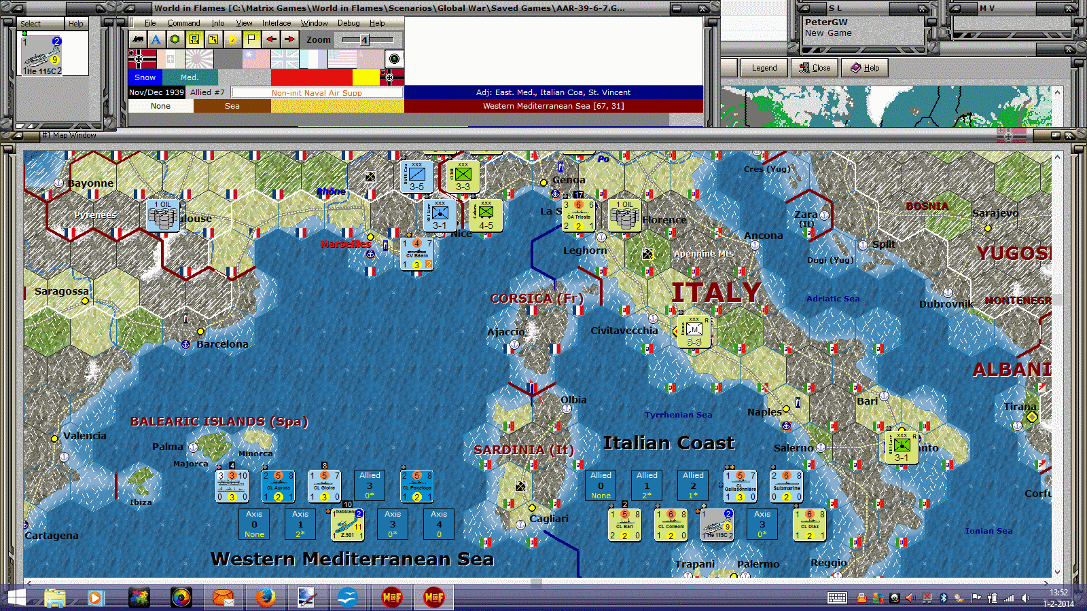Image resolution: width=1087 pixels, height=611 pixels.
Task: Click the blue Snow weather swatch
Action: click(x=145, y=77)
